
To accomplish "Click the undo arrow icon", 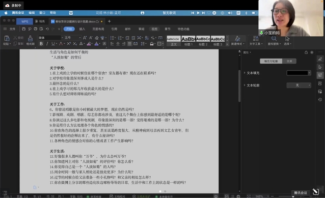I will pyautogui.click(x=47, y=29).
